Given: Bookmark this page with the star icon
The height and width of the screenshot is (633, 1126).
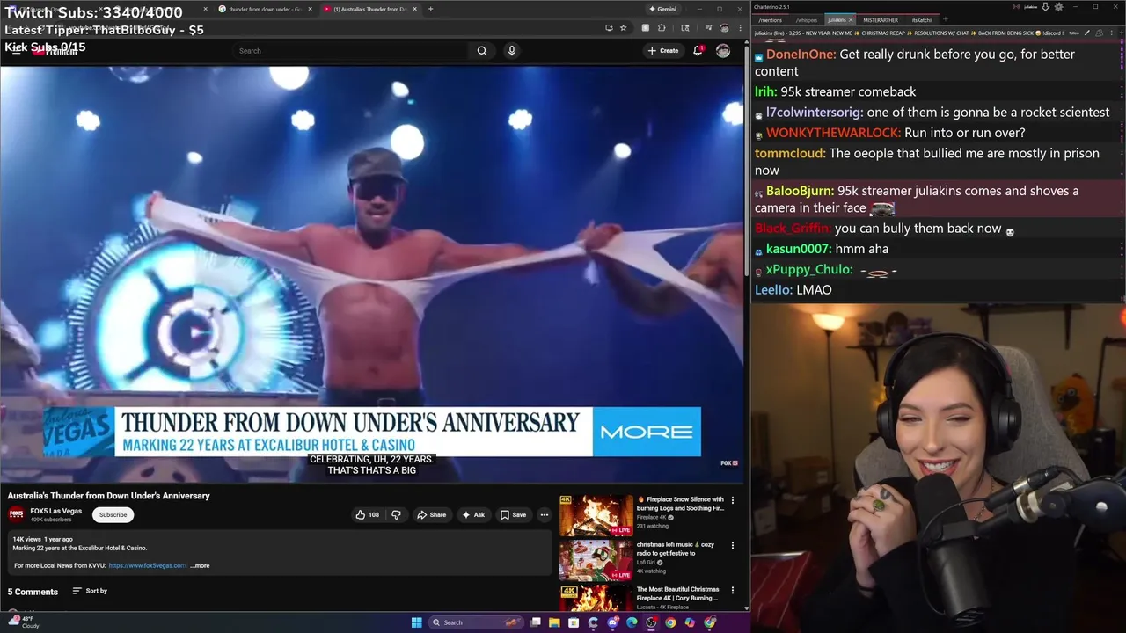Looking at the screenshot, I should pos(623,27).
